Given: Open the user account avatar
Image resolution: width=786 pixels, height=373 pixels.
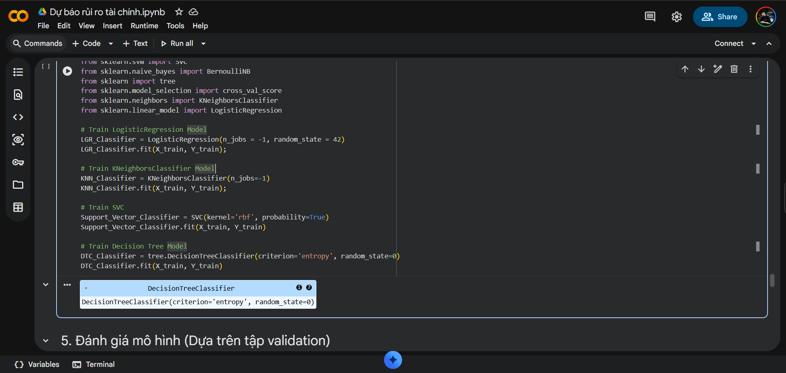Looking at the screenshot, I should [766, 17].
